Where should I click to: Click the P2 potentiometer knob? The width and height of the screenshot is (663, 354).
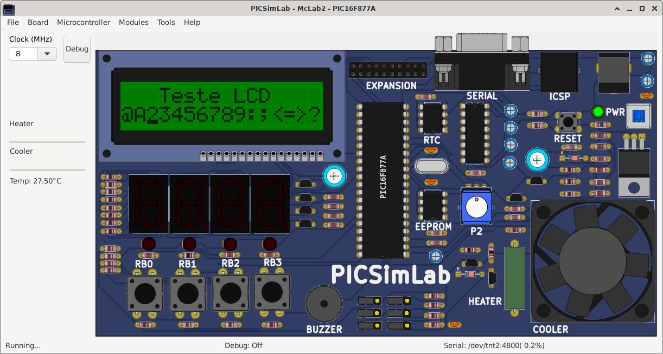476,207
